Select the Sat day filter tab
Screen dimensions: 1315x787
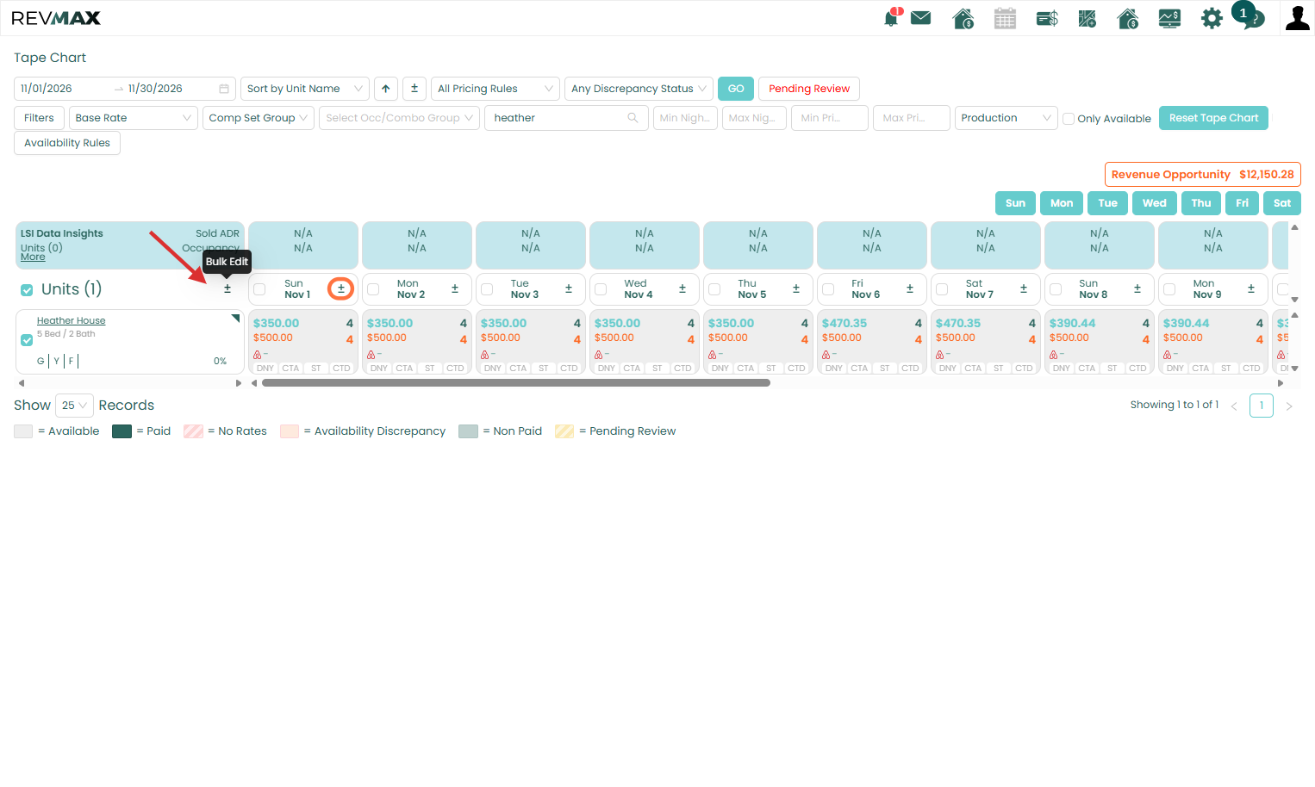pyautogui.click(x=1282, y=203)
